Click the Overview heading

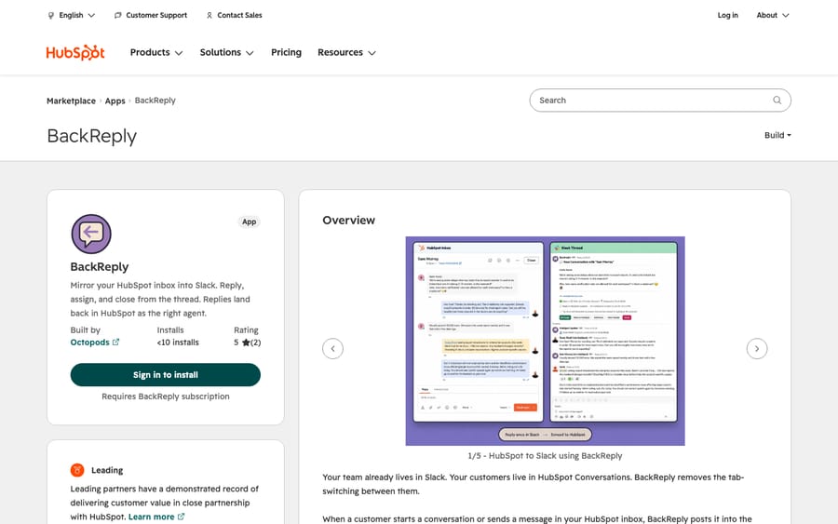point(348,220)
